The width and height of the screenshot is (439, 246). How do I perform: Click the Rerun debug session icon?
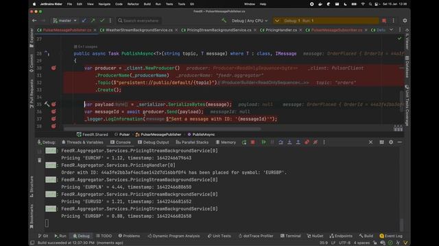click(244, 142)
